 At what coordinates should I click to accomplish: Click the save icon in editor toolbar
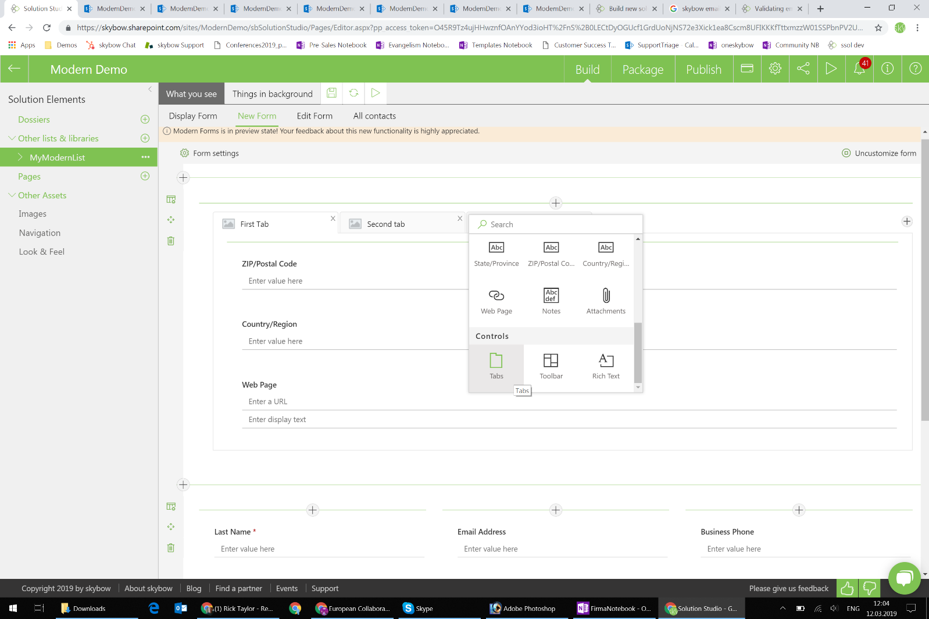click(x=331, y=93)
